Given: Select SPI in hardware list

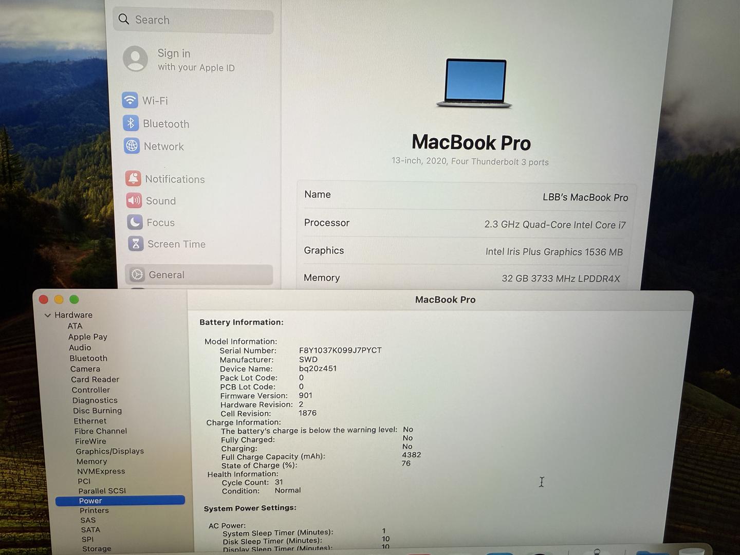Looking at the screenshot, I should 87,539.
